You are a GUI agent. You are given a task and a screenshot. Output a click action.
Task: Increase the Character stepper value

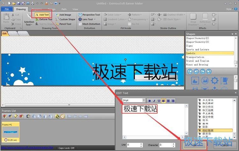coord(173,144)
